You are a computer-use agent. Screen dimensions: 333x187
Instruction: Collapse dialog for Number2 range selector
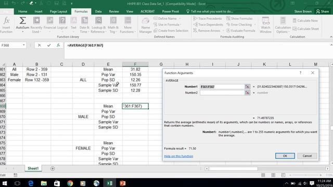(x=247, y=92)
